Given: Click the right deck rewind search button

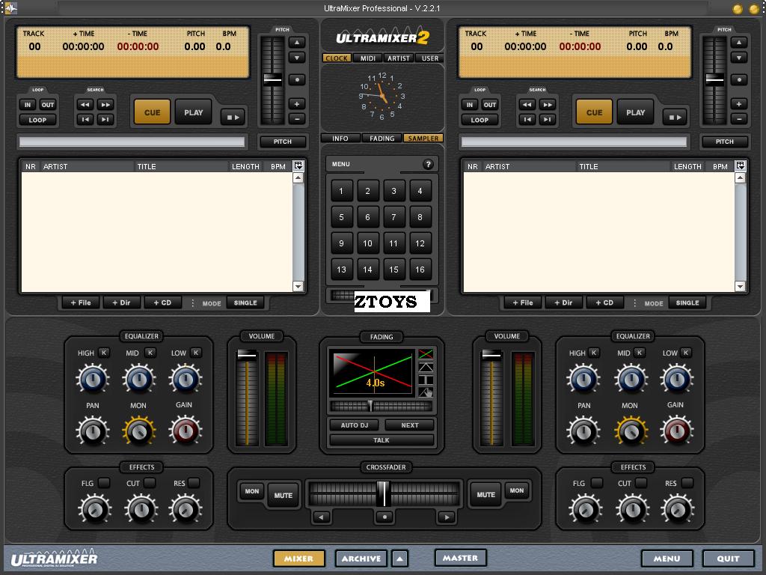Looking at the screenshot, I should click(x=527, y=105).
